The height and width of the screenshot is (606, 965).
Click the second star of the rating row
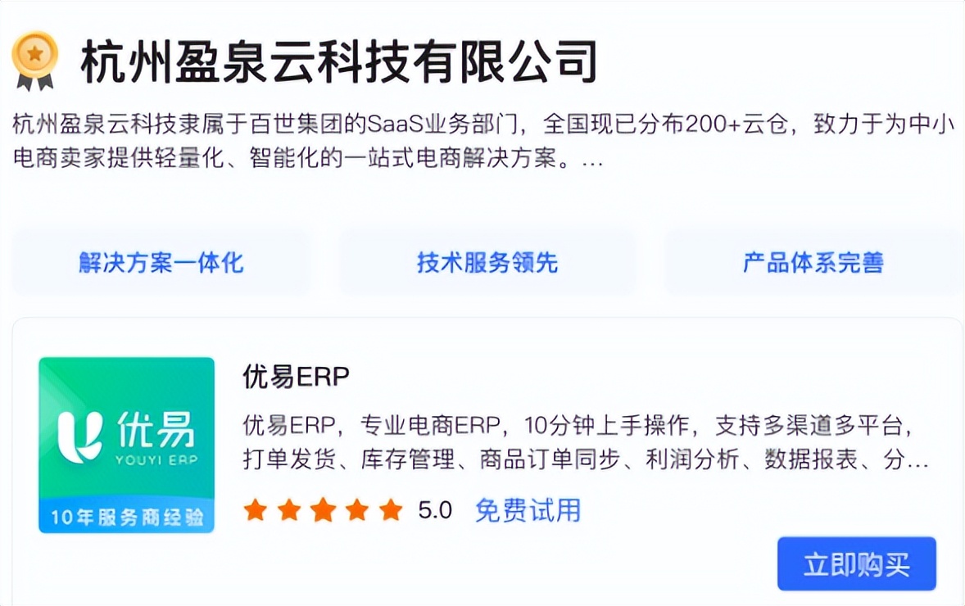coord(289,509)
